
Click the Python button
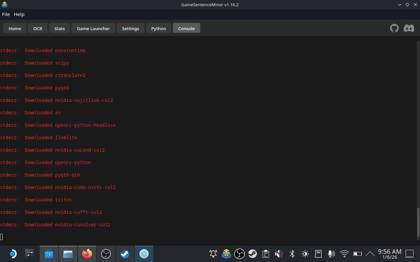(158, 28)
